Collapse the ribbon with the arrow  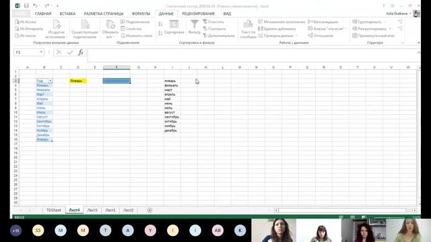click(x=418, y=43)
